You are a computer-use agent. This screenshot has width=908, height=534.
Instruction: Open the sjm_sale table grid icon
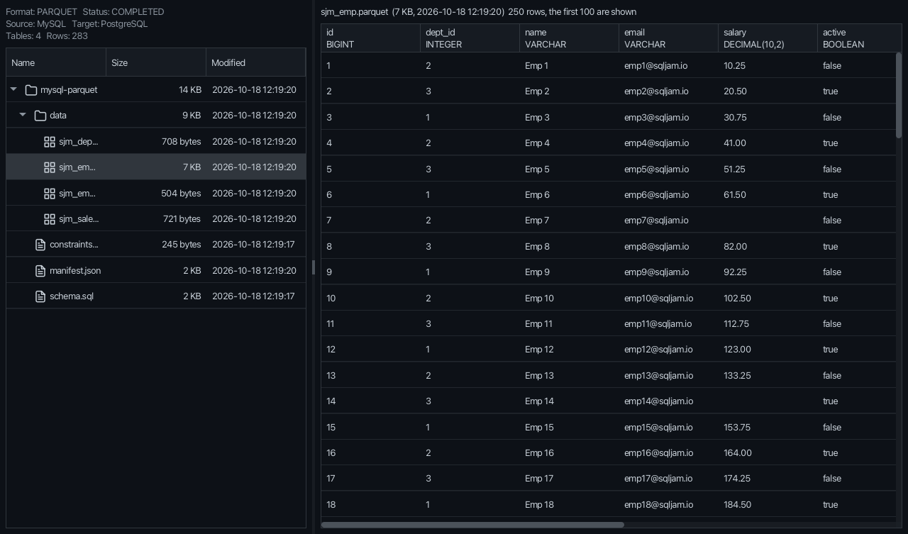pyautogui.click(x=50, y=219)
